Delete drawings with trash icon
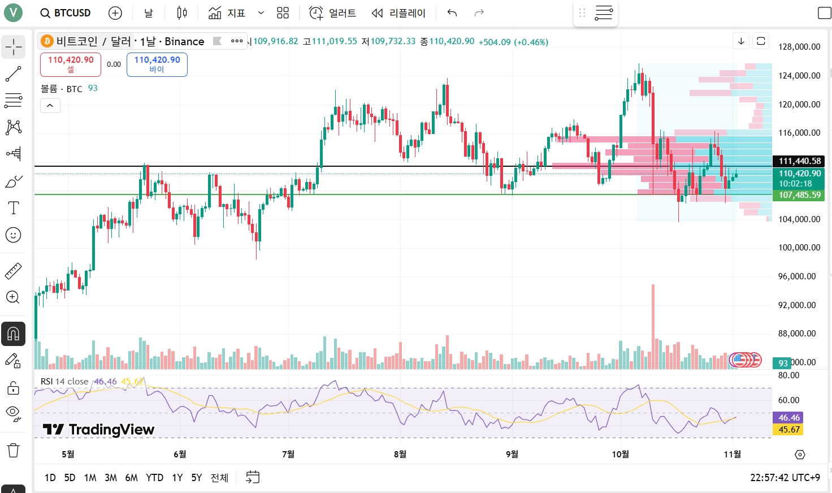832x493 pixels. (14, 450)
